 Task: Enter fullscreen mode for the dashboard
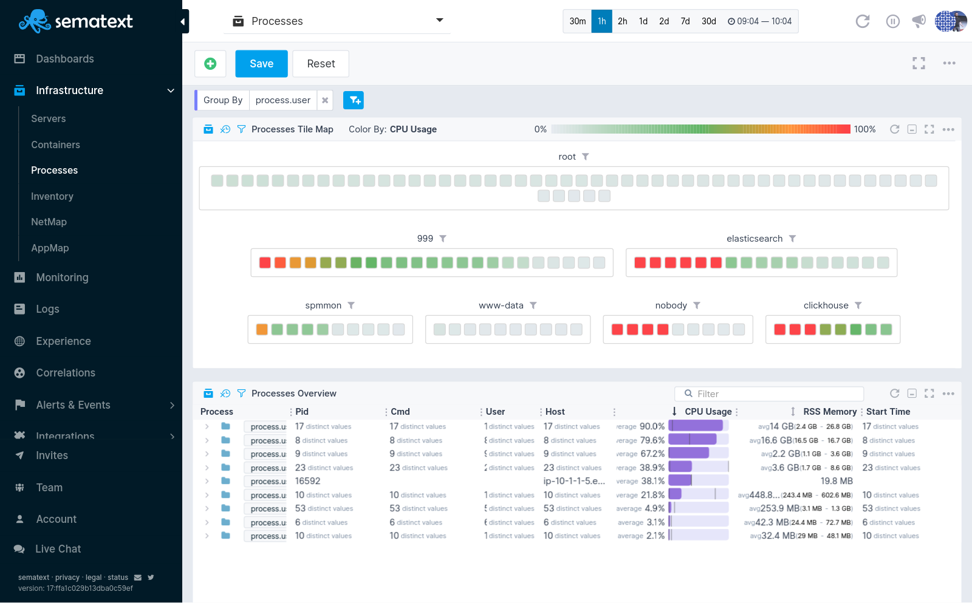pyautogui.click(x=919, y=63)
